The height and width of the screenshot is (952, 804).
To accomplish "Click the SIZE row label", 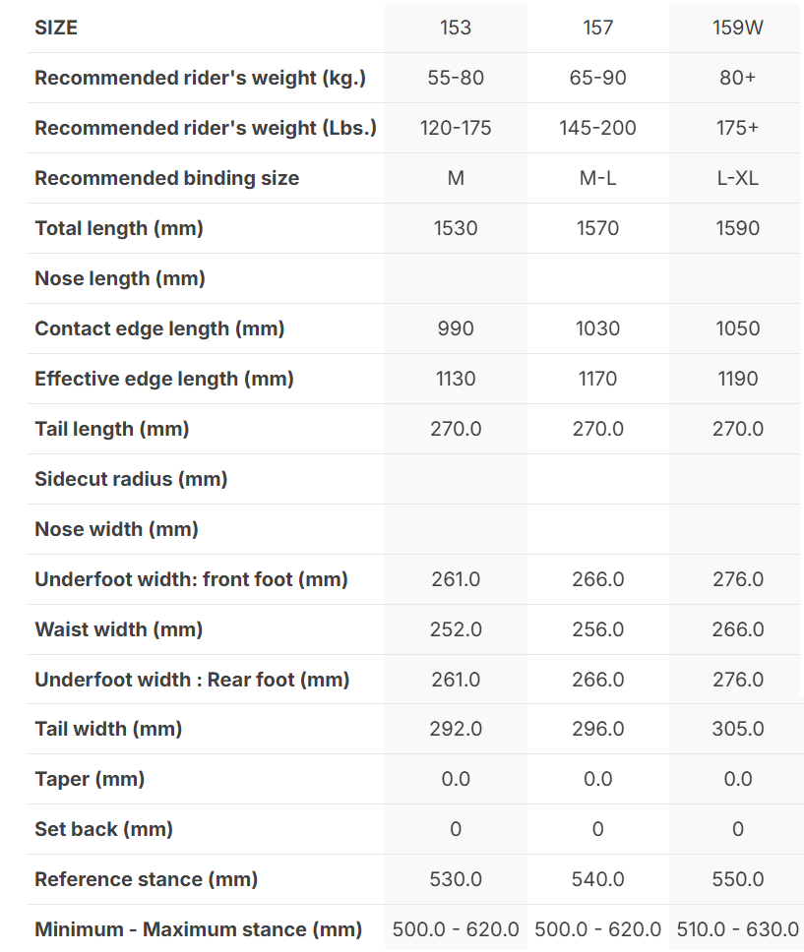I will [56, 28].
